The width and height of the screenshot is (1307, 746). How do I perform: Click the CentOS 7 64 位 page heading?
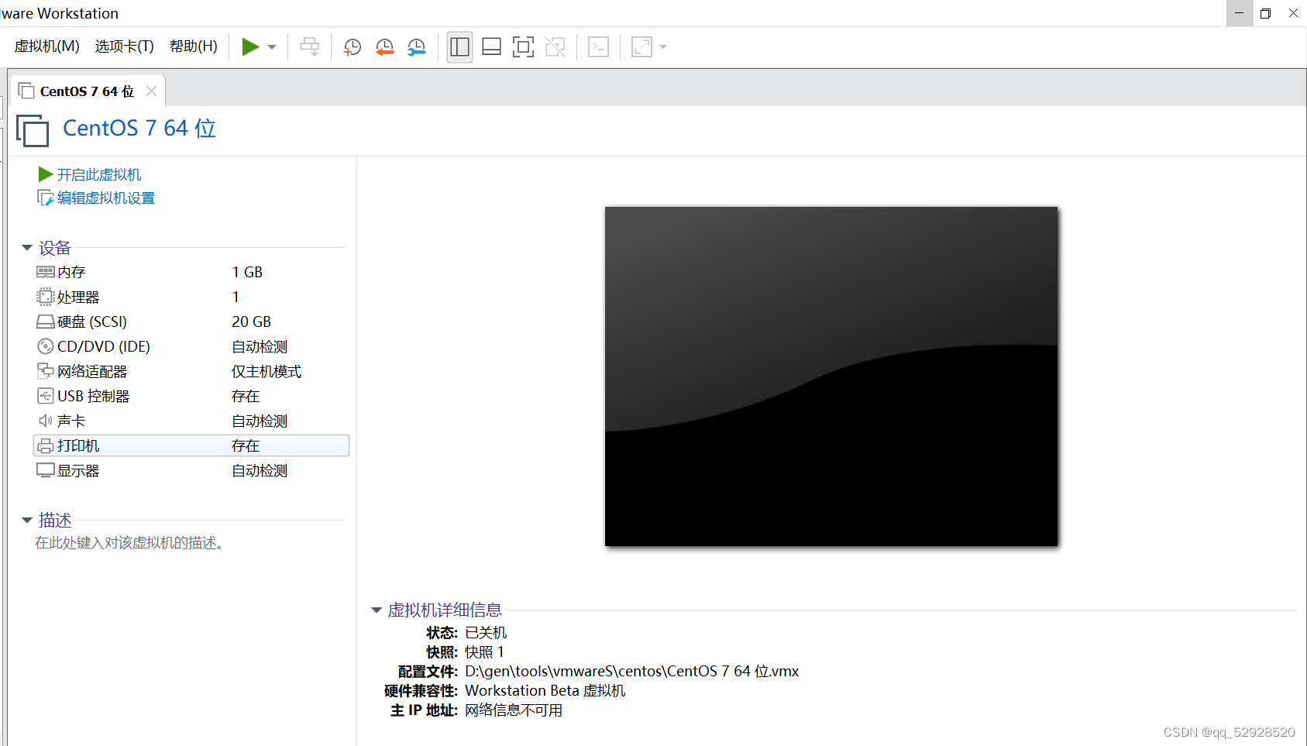139,128
